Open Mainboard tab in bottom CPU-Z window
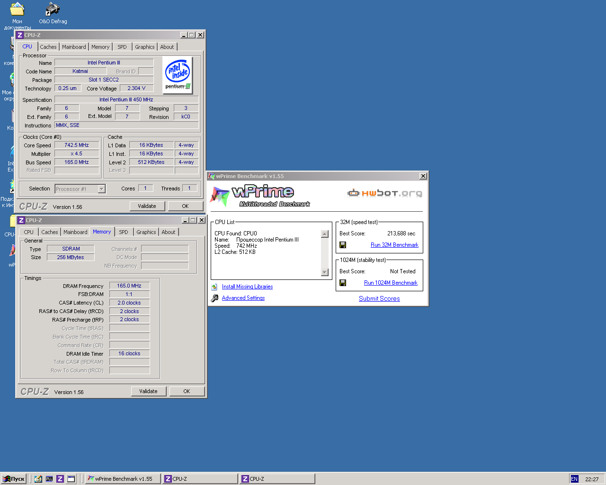The height and width of the screenshot is (485, 606). [x=75, y=232]
